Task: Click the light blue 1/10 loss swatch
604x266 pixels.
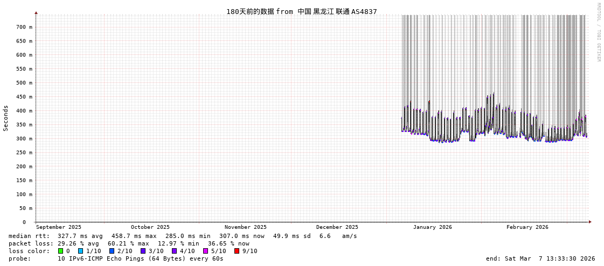Action: (x=80, y=251)
